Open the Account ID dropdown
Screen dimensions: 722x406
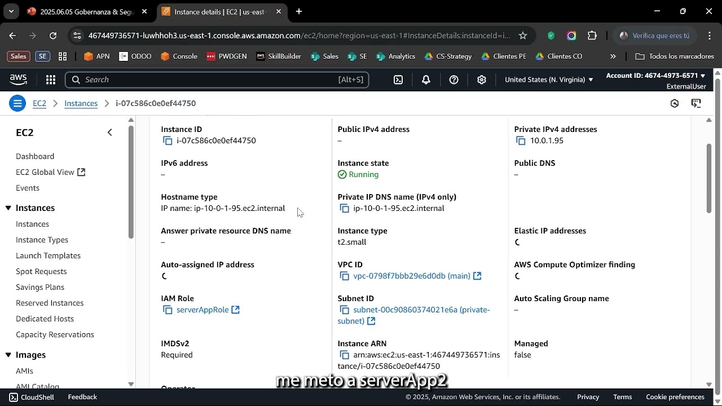(x=656, y=76)
